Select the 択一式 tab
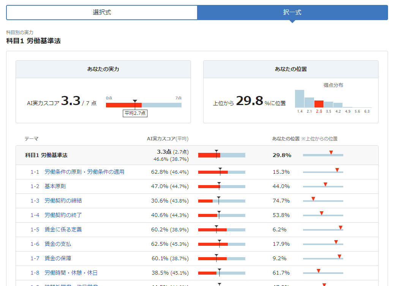The image size is (393, 286). click(x=292, y=12)
